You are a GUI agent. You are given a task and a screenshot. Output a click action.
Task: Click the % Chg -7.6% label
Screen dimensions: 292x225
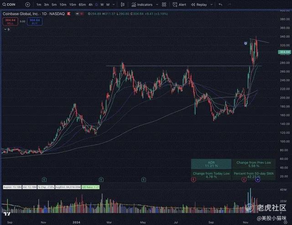[46, 187]
